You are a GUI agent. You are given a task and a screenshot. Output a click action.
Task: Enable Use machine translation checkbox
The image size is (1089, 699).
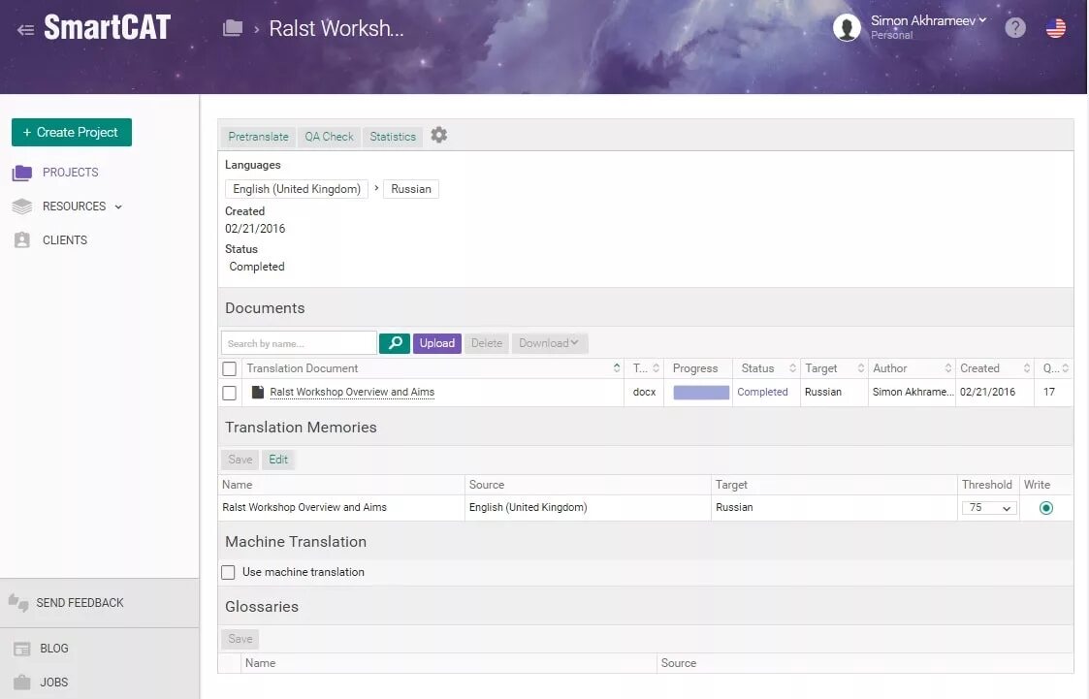[228, 572]
